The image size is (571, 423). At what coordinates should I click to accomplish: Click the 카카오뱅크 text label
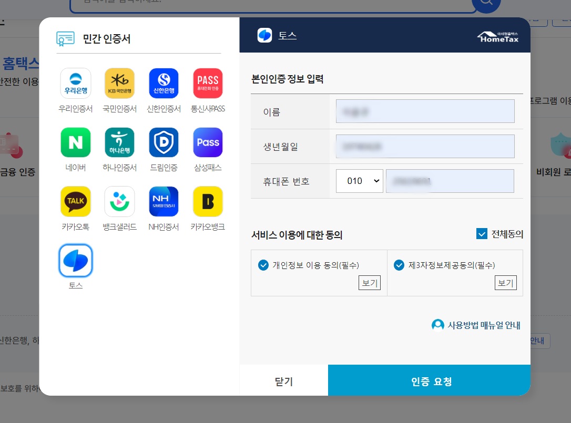pos(208,227)
